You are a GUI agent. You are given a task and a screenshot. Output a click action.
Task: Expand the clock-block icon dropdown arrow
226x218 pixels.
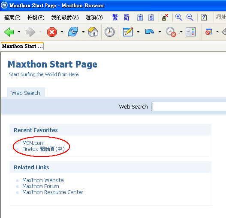point(181,32)
